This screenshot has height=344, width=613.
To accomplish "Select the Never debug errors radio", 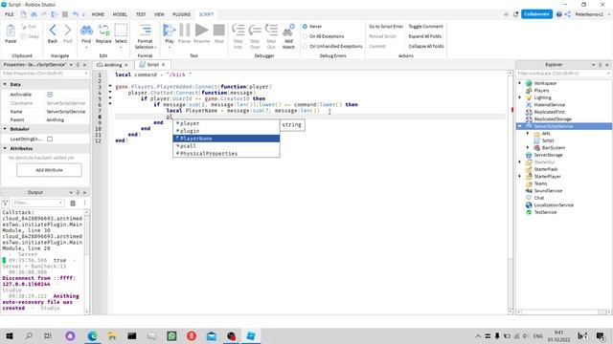I will 305,27.
